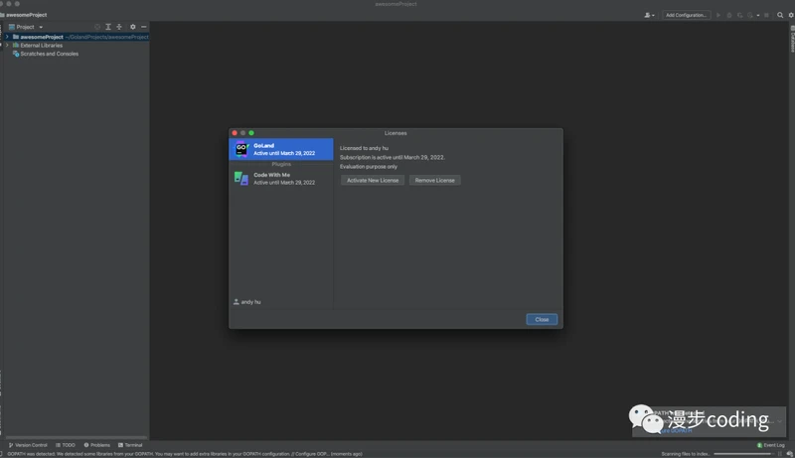
Task: Open the Version Control tool tab
Action: (x=28, y=445)
